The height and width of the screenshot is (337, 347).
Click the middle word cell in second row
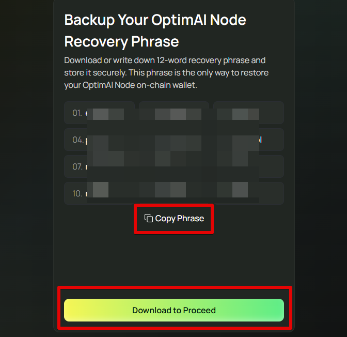[174, 140]
